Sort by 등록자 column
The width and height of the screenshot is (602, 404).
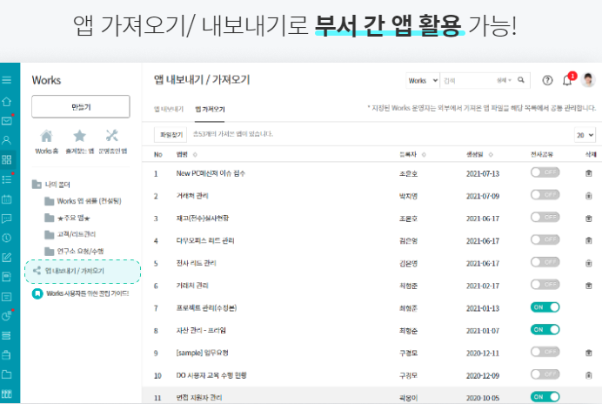[x=412, y=154]
